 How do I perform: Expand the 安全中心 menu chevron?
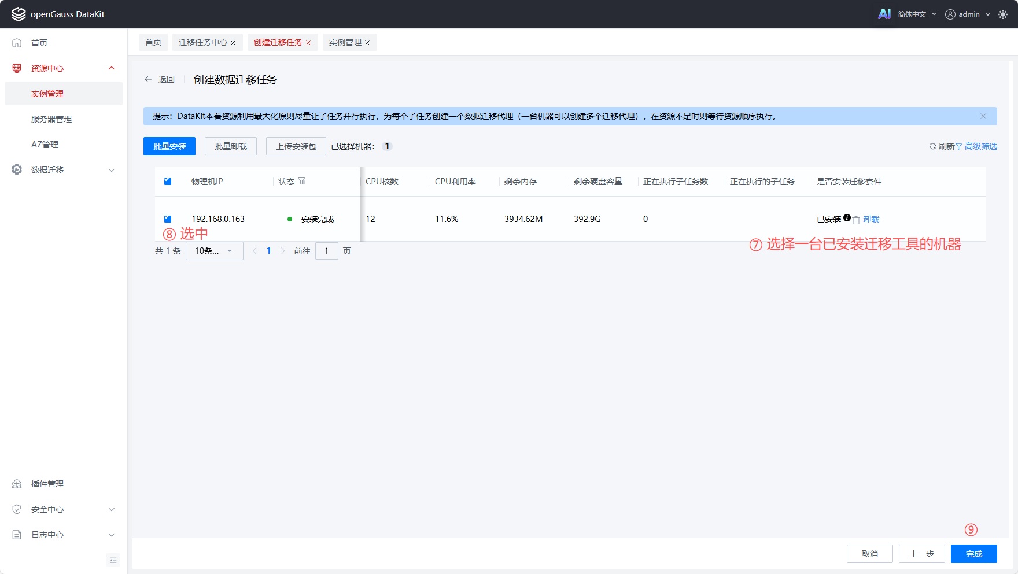pyautogui.click(x=112, y=509)
